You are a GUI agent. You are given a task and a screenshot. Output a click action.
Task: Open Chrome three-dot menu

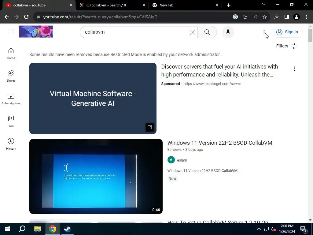tap(306, 17)
